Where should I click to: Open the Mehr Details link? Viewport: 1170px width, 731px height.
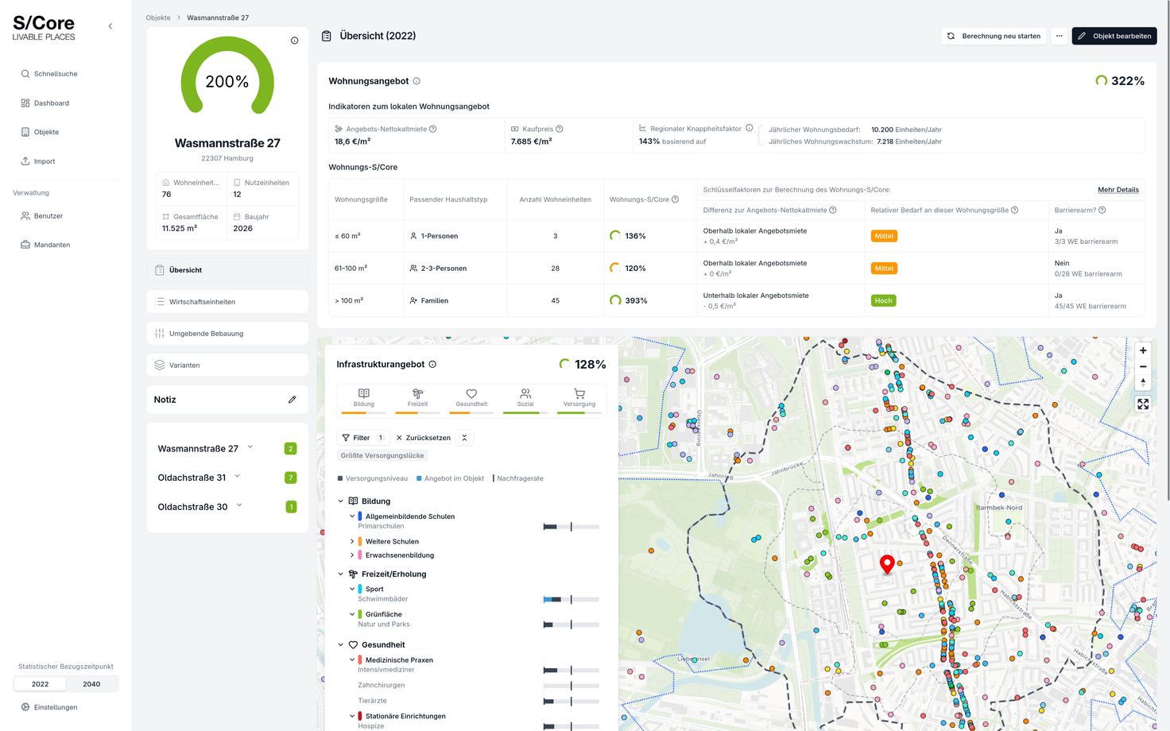[x=1118, y=190]
